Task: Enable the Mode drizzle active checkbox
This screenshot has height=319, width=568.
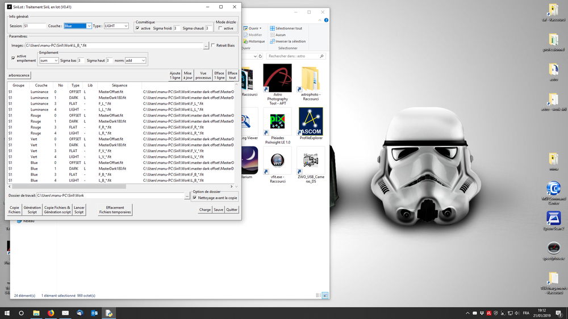Action: point(220,28)
